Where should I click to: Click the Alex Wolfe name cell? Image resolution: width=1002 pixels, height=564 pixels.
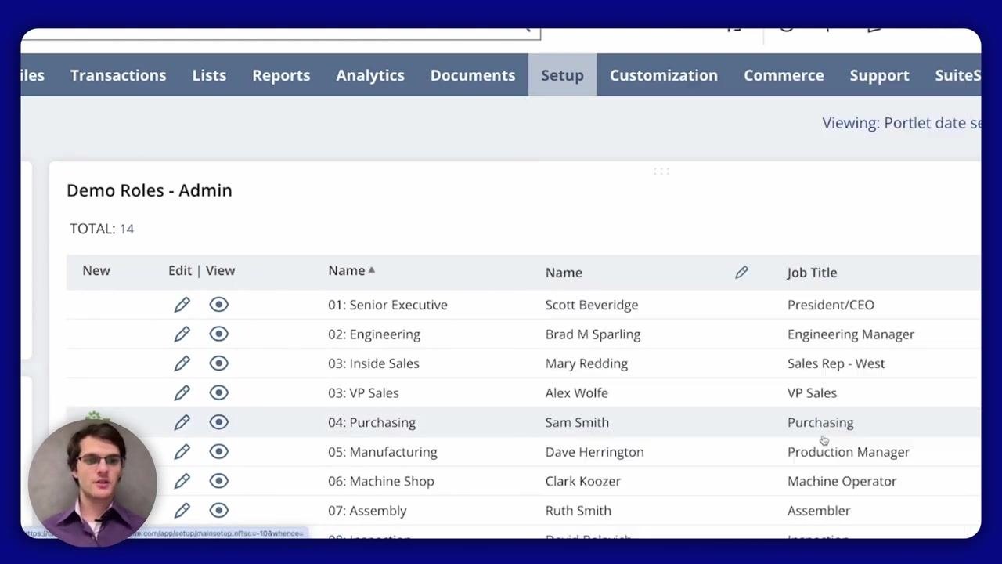(576, 393)
